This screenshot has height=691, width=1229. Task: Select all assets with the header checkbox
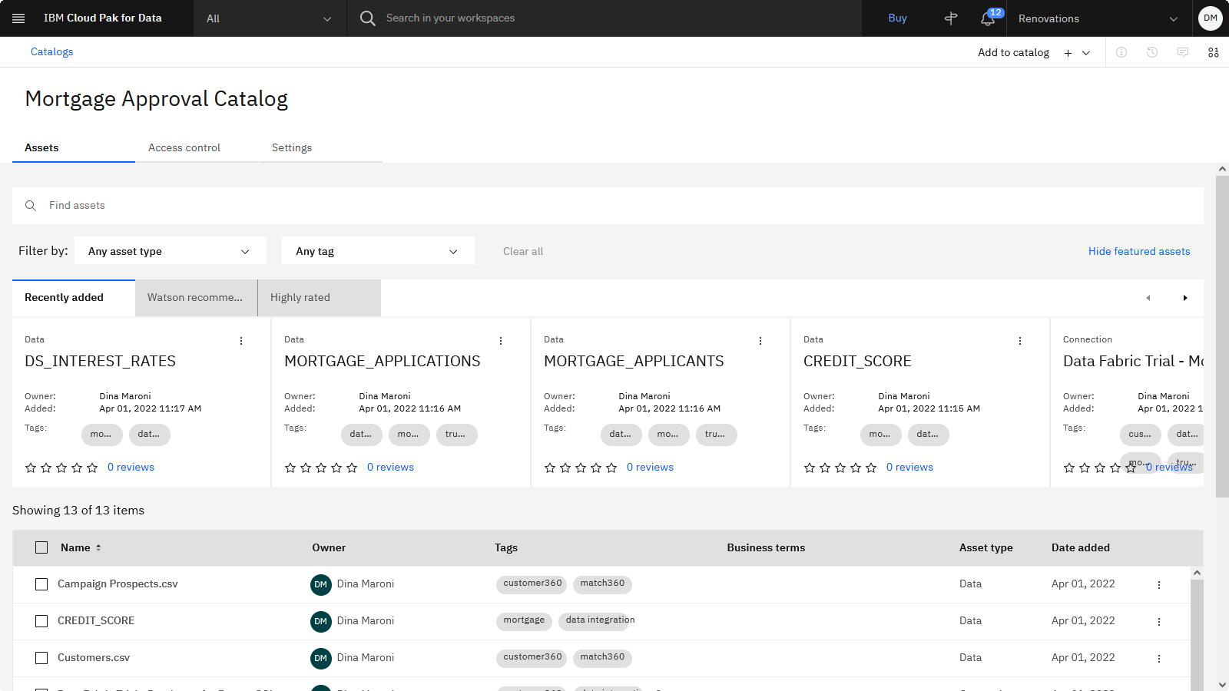coord(41,547)
